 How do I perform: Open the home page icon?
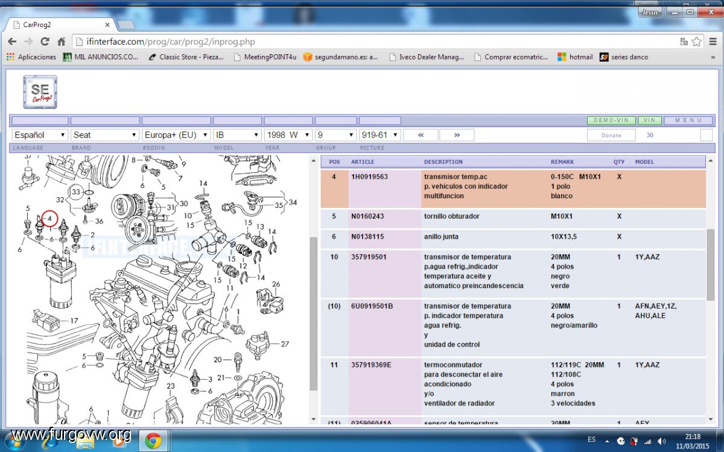pos(61,42)
